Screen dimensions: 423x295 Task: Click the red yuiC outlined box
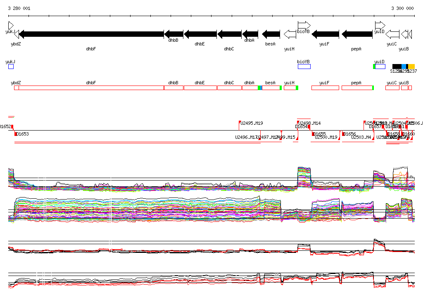[x=392, y=88]
